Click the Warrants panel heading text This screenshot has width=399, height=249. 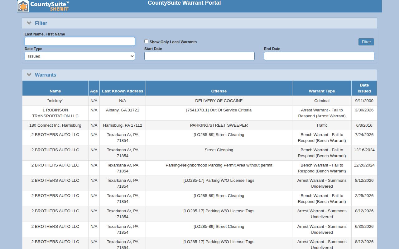[46, 75]
